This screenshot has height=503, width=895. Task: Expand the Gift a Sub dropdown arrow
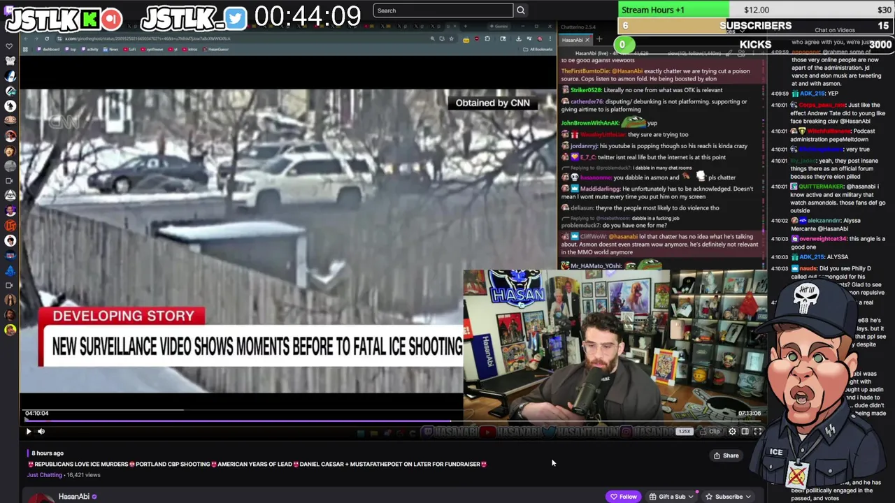[692, 497]
